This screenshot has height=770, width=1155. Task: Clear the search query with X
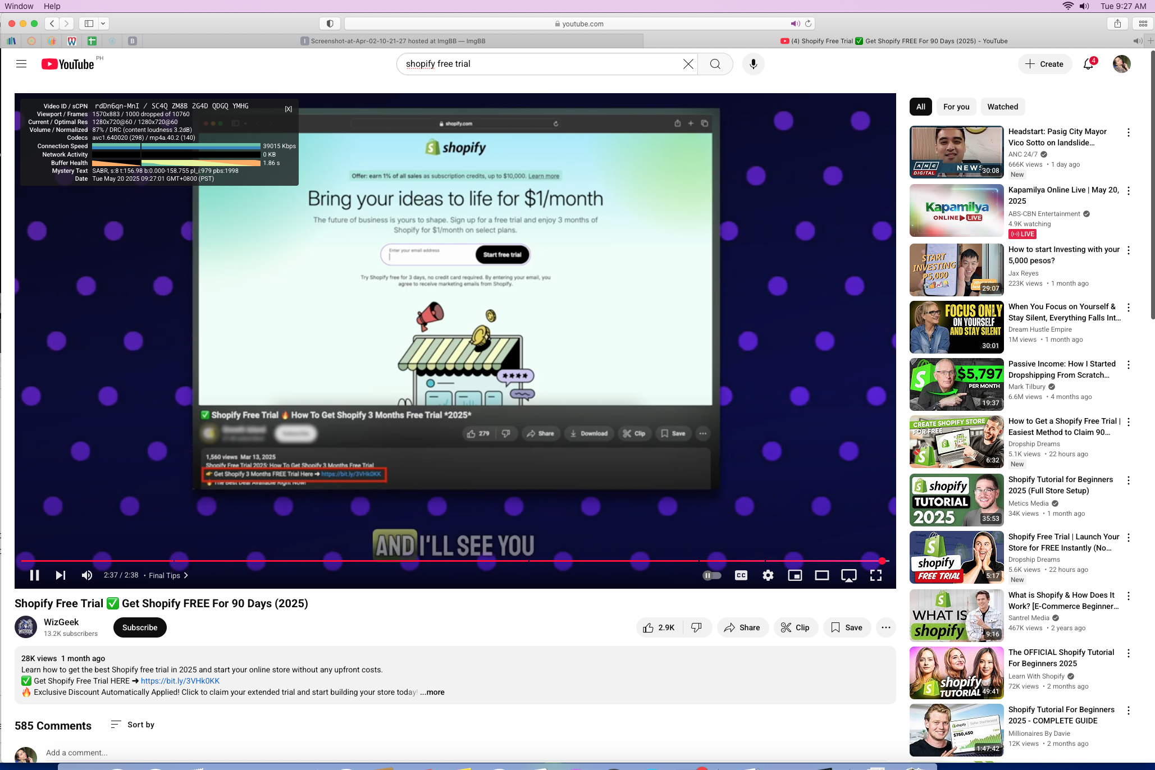point(688,64)
